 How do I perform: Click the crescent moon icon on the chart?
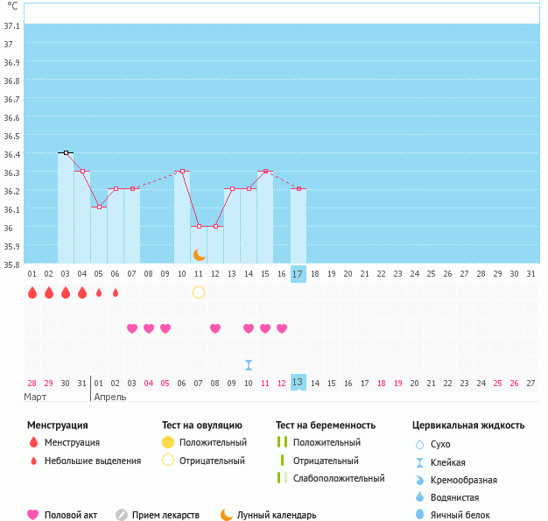point(199,254)
